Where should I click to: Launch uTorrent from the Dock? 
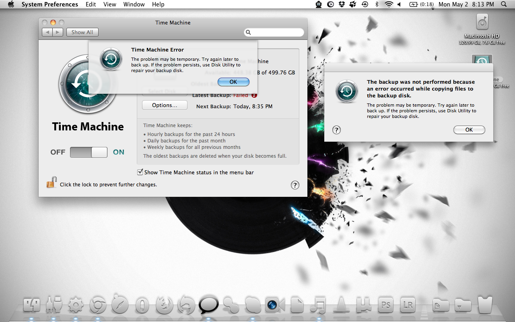tap(363, 305)
